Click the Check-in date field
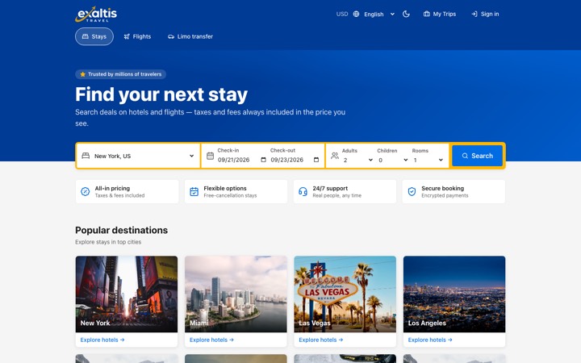Viewport: 581px width, 363px height. [241, 160]
